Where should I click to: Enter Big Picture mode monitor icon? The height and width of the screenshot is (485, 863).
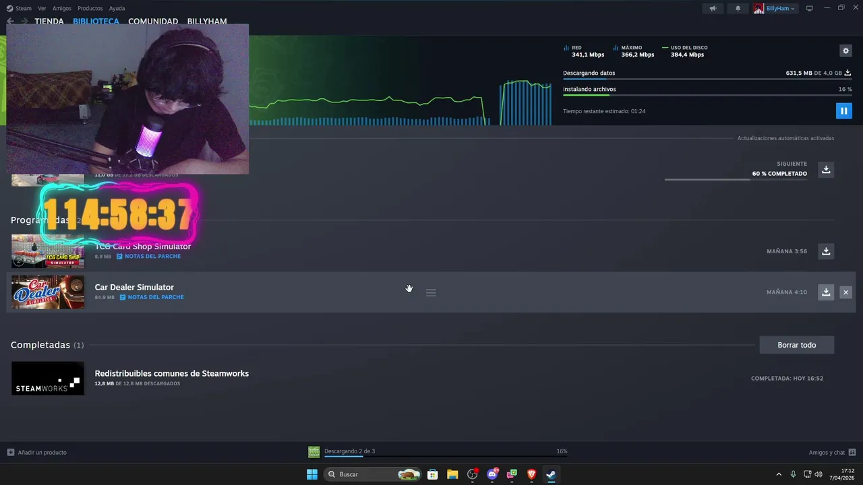pyautogui.click(x=810, y=8)
